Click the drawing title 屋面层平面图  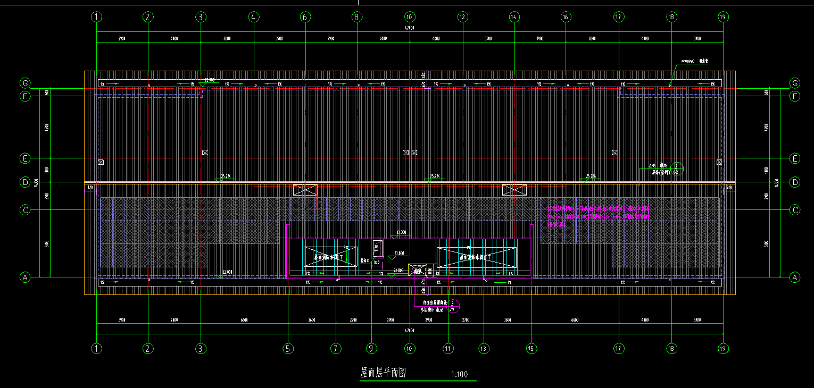pos(383,373)
